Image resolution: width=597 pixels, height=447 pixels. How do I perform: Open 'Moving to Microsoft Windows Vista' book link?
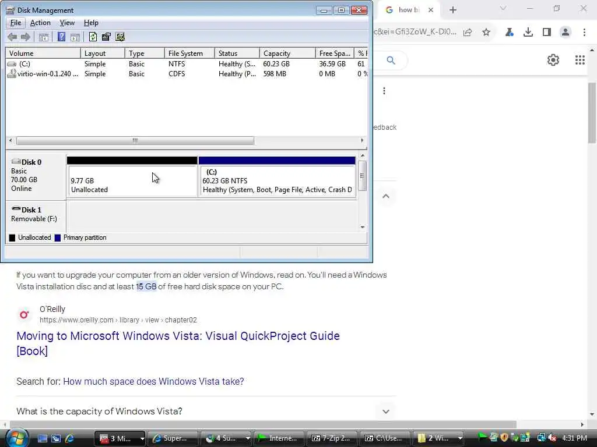178,343
